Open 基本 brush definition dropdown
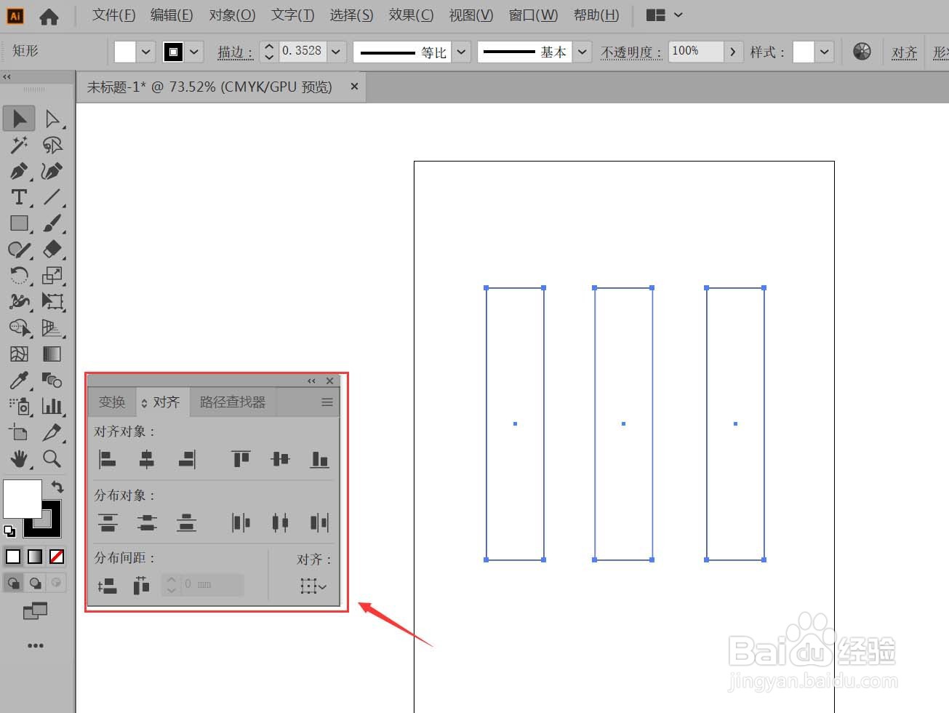949x713 pixels. point(582,52)
